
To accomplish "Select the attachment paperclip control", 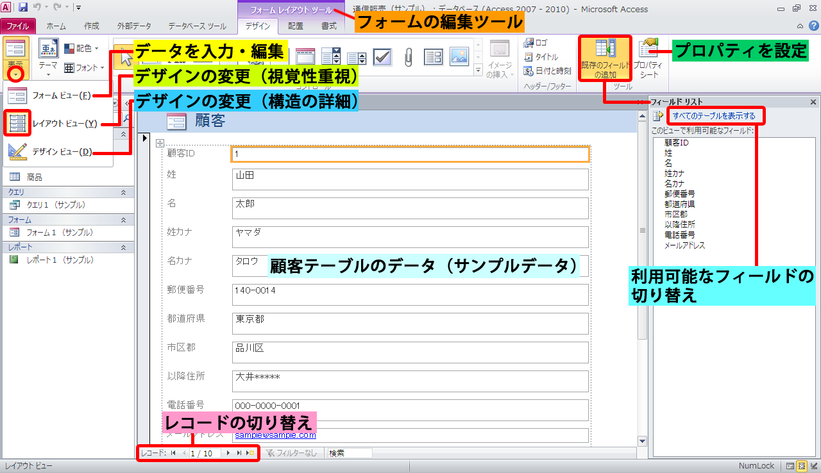I will (x=408, y=57).
